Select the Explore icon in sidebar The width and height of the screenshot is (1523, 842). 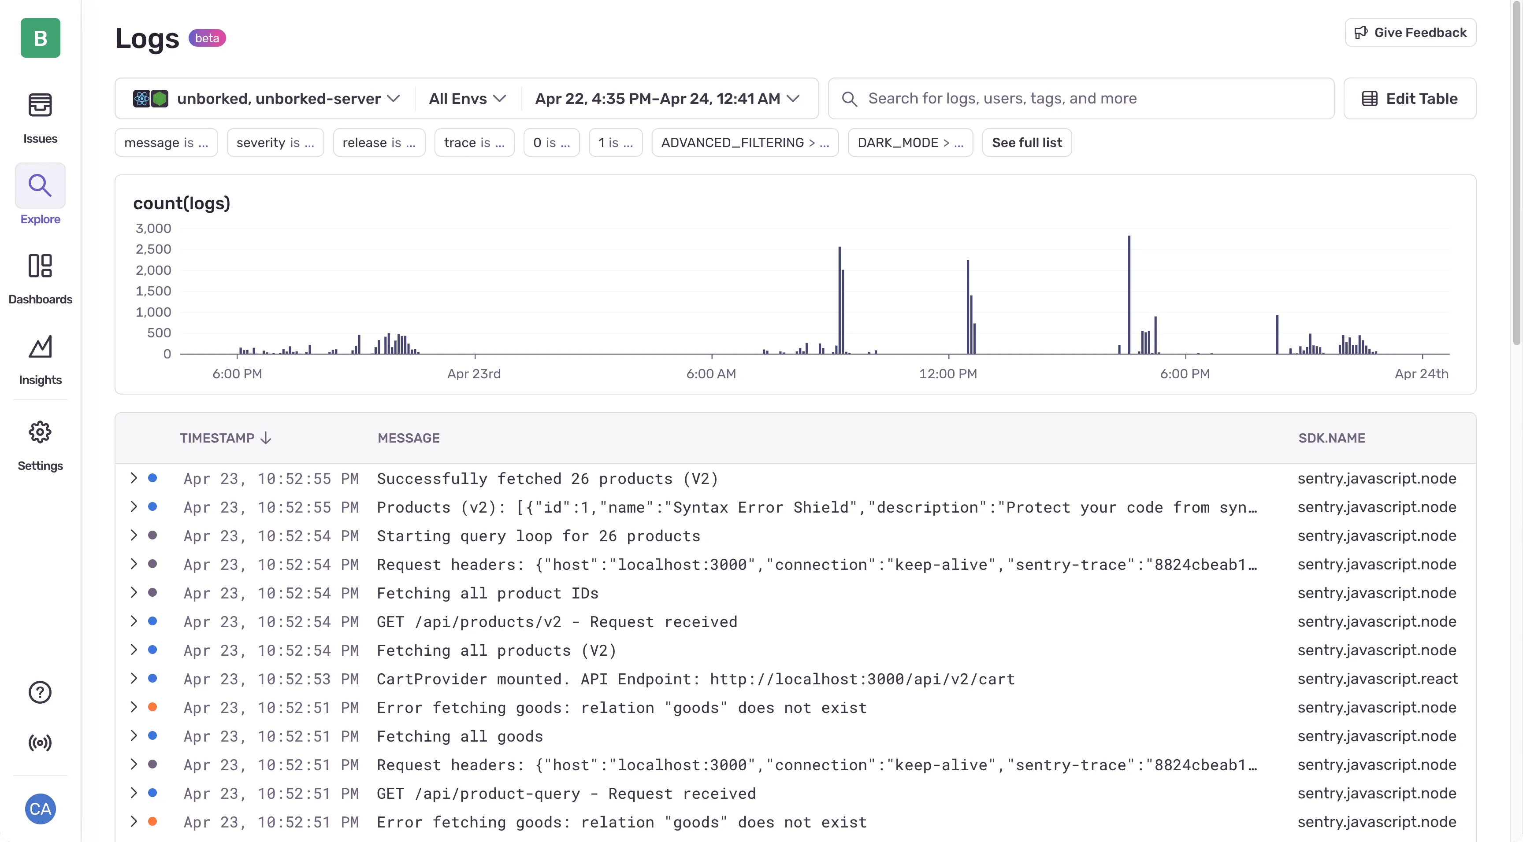(x=40, y=185)
